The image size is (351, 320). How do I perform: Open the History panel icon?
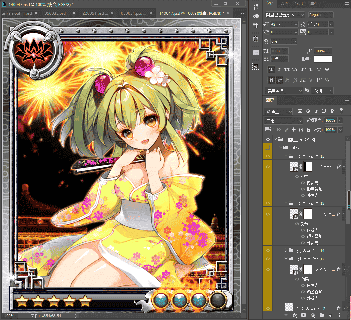256,7
